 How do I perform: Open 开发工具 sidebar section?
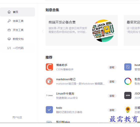pos(18,30)
